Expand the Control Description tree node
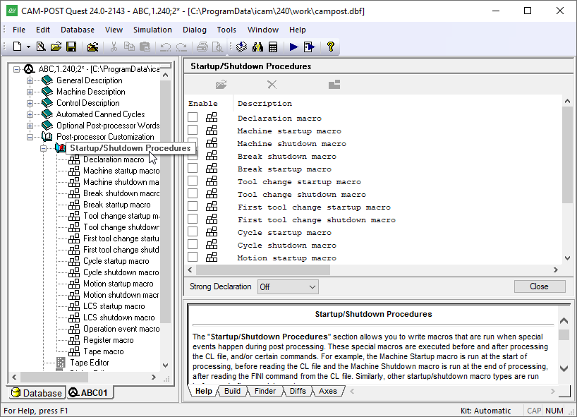The height and width of the screenshot is (417, 577). (x=30, y=104)
